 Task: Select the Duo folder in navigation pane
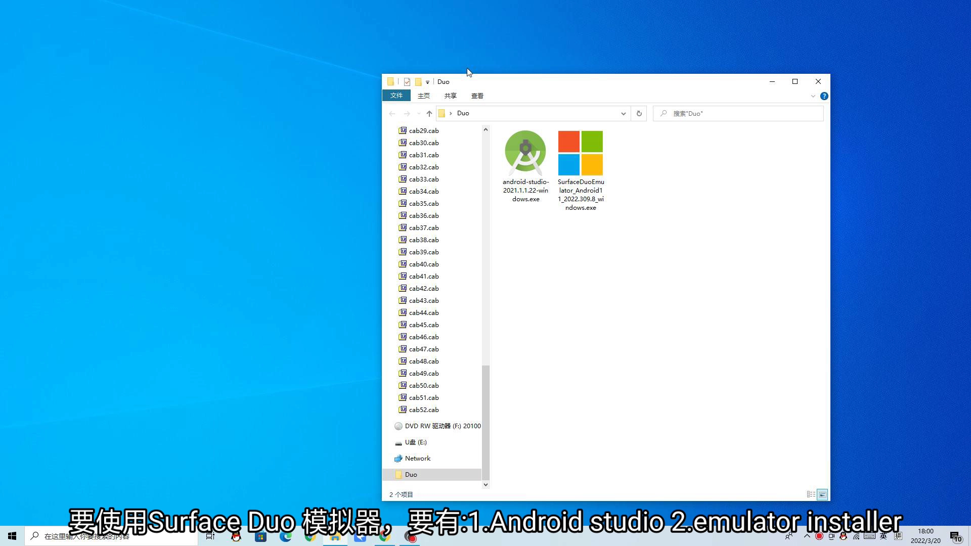(432, 474)
